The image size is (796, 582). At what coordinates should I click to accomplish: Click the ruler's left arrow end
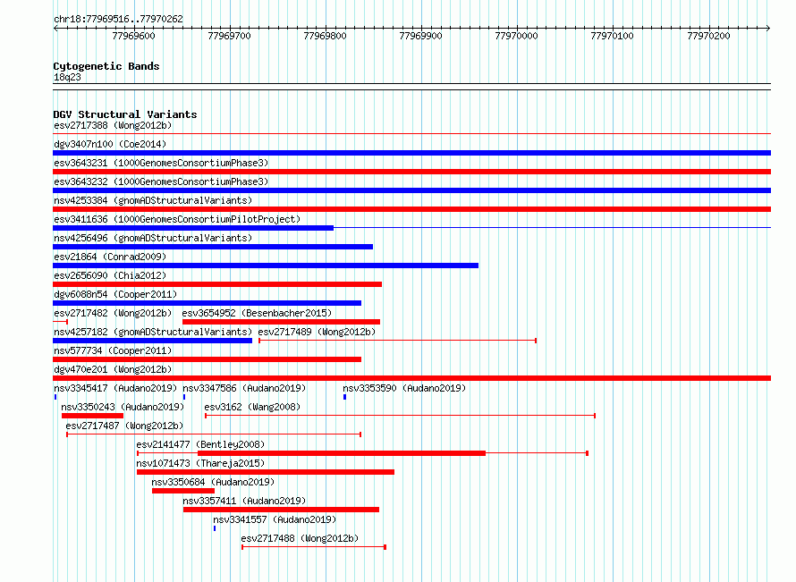click(x=55, y=29)
